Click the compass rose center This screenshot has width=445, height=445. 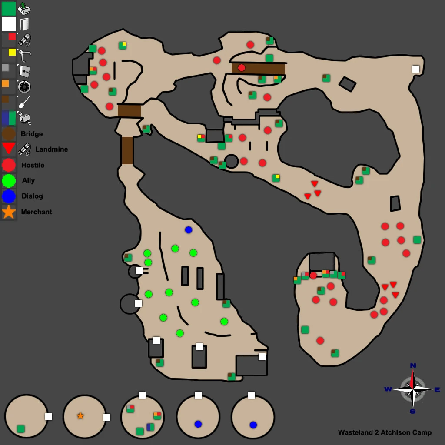(413, 389)
